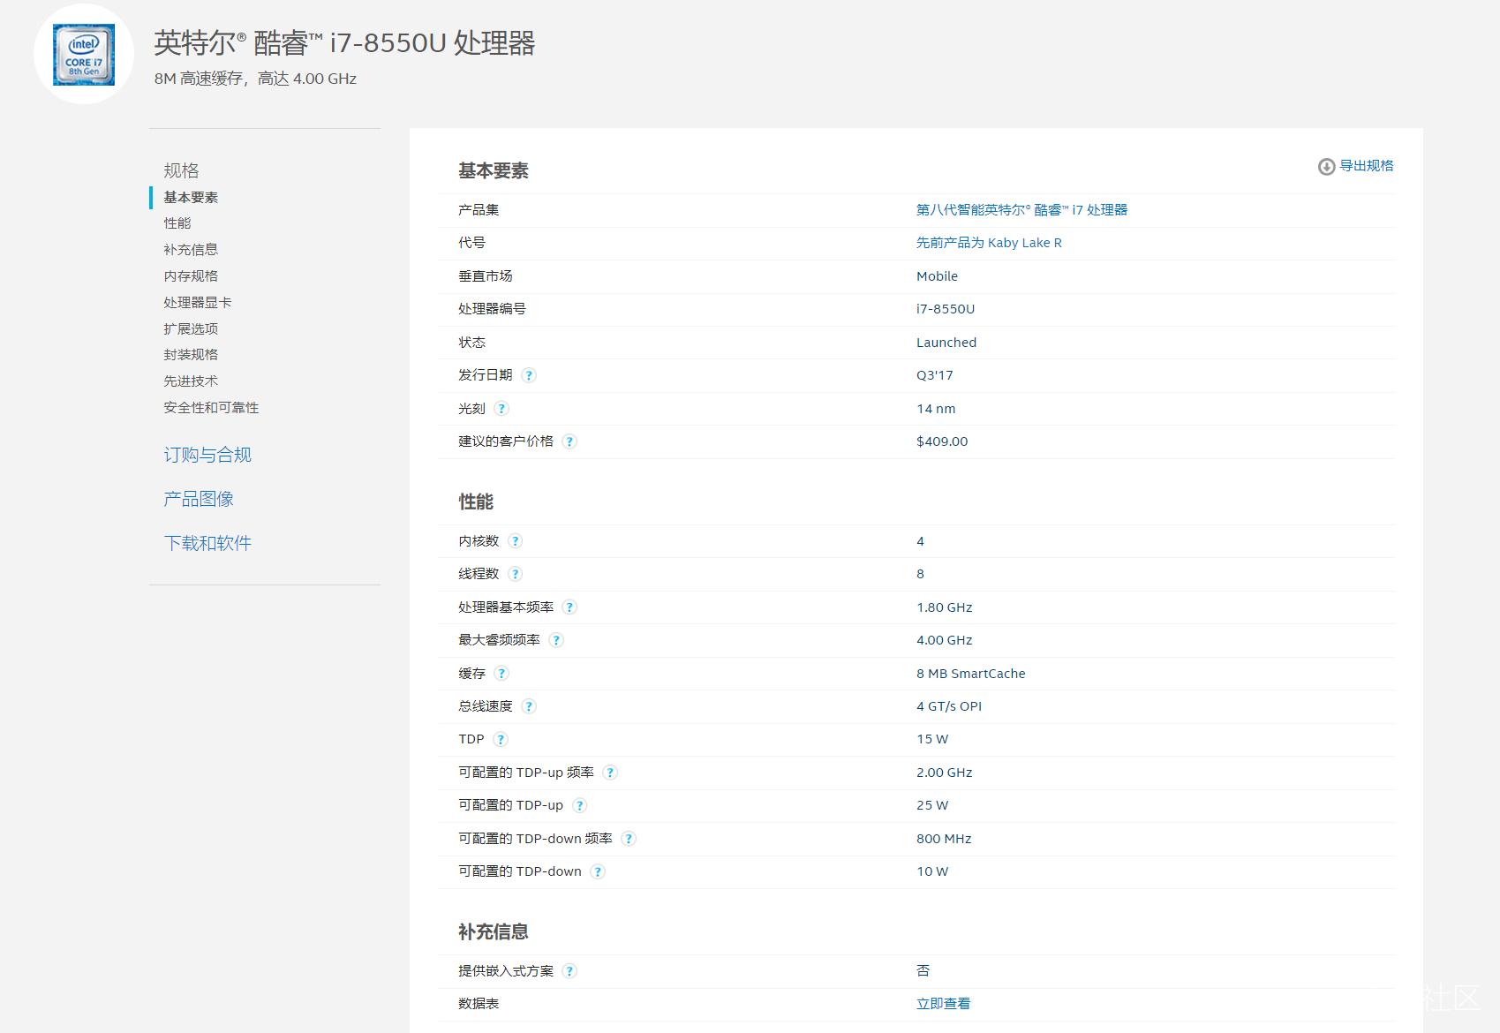Open the 下载和软件 section

pyautogui.click(x=207, y=543)
